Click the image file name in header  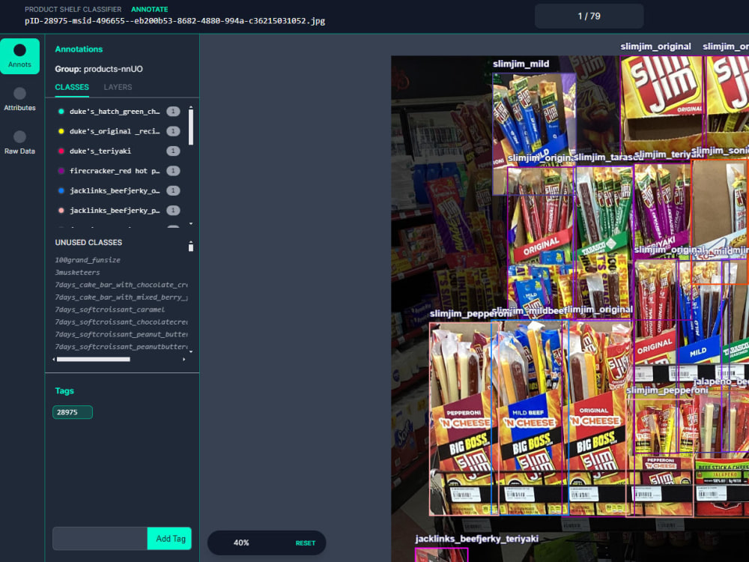click(x=175, y=21)
